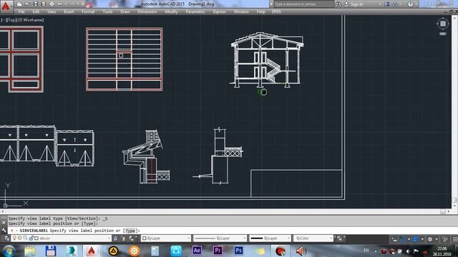Click the Plot (print) icon in Quick Access toolbar
Screen dimensions: 458x257
point(52,4)
